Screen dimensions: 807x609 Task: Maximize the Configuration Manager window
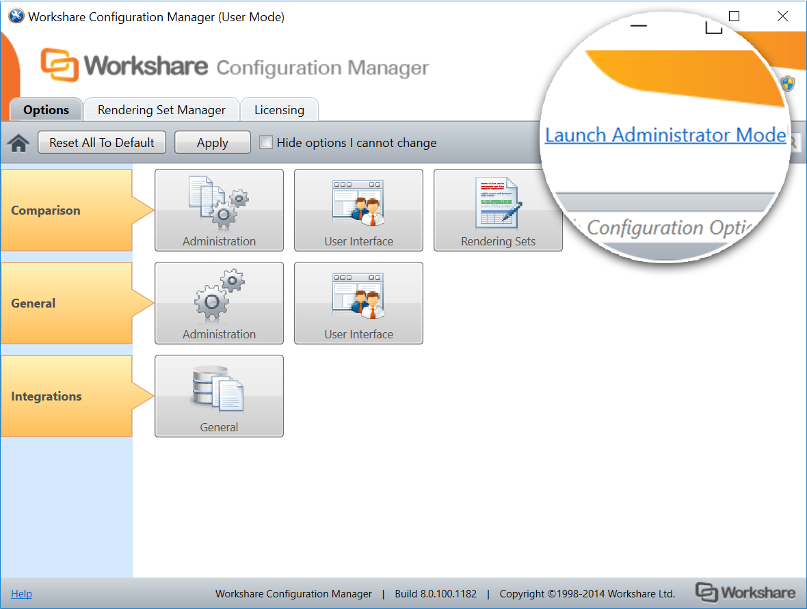(735, 16)
